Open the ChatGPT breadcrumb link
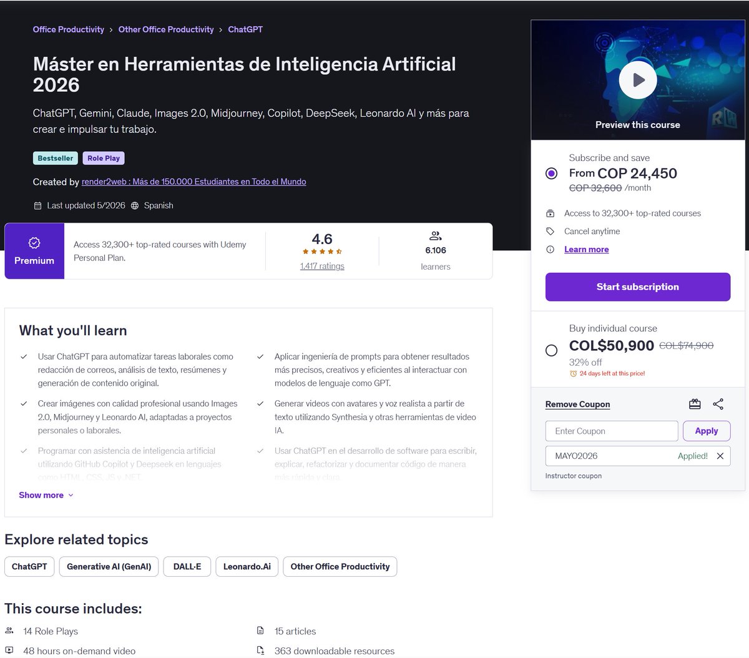The width and height of the screenshot is (749, 658). pos(245,29)
